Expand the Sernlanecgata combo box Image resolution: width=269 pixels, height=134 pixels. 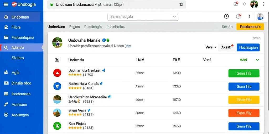(x=143, y=17)
